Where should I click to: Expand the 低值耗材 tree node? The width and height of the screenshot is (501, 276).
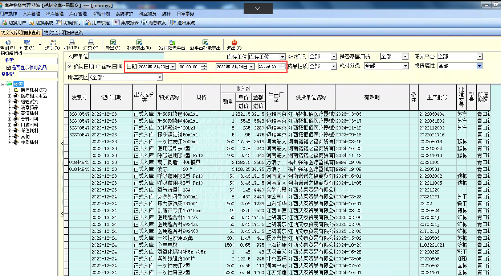(x=10, y=131)
